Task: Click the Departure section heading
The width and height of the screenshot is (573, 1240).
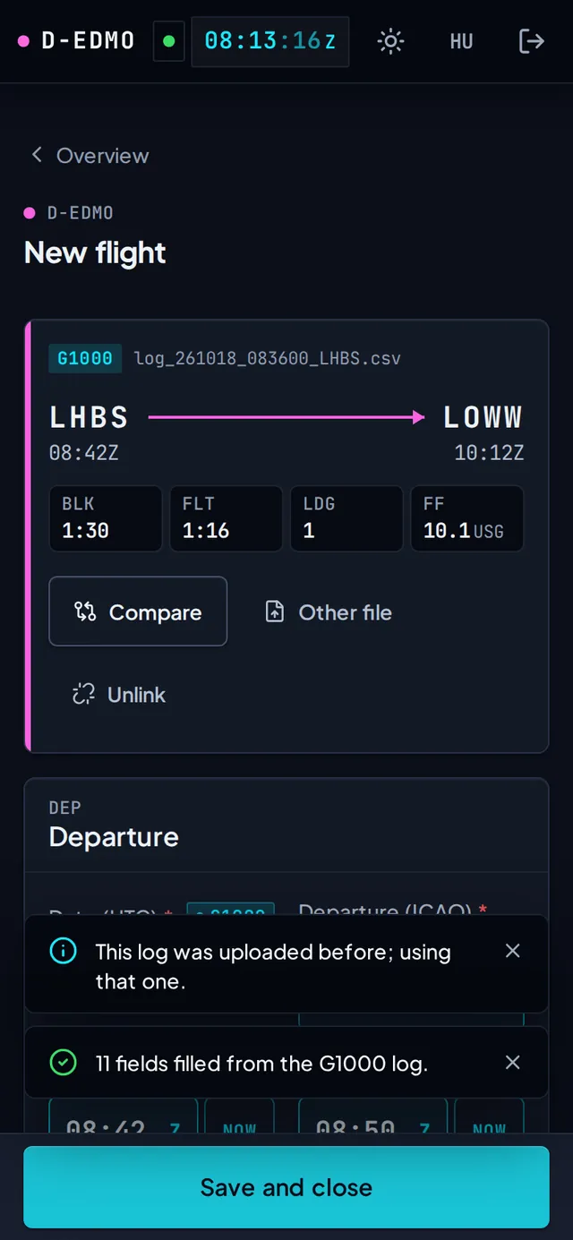Action: coord(114,837)
